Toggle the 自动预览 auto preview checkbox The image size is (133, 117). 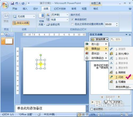(x=92, y=109)
